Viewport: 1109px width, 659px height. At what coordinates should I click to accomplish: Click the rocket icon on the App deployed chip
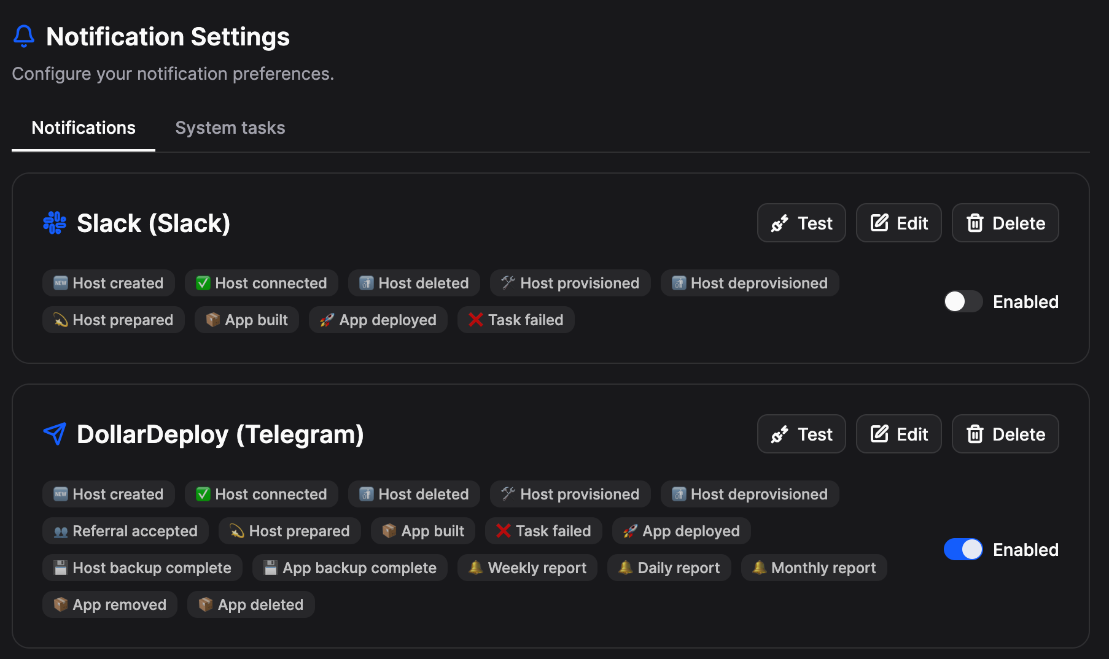(328, 320)
